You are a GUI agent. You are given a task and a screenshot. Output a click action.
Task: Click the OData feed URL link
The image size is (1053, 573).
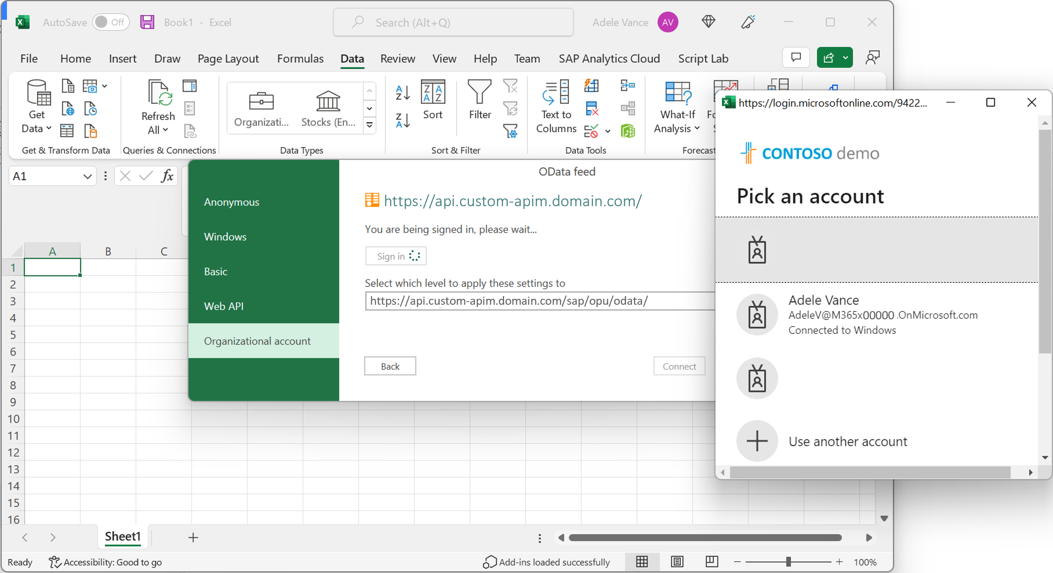pyautogui.click(x=513, y=201)
